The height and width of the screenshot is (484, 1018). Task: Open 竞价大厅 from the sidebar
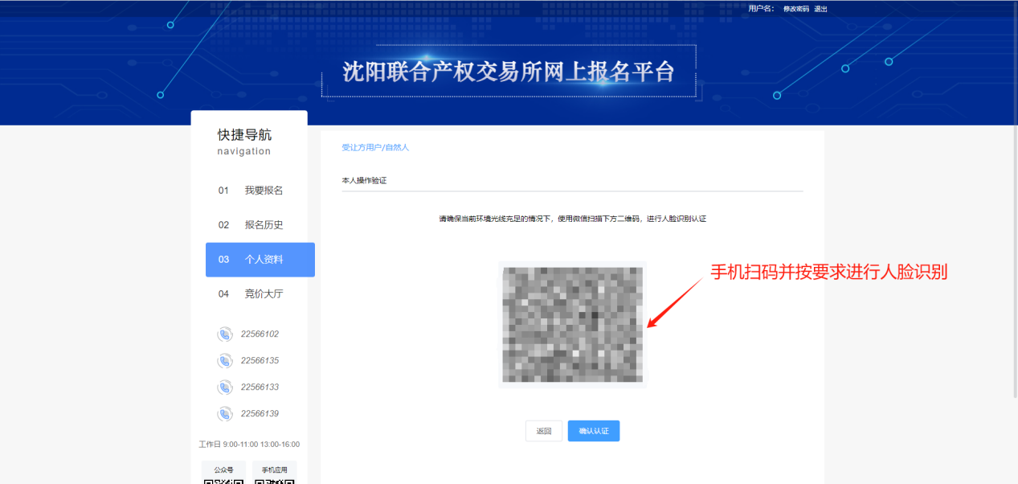click(263, 294)
